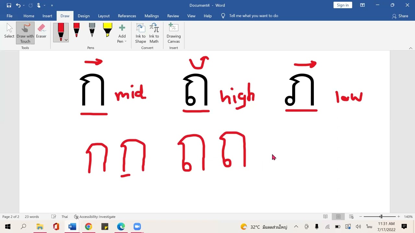Select the second red pen
Image resolution: width=415 pixels, height=233 pixels.
[x=77, y=30]
